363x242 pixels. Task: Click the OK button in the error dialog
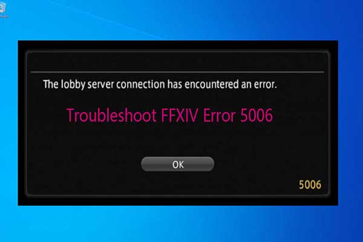click(177, 164)
